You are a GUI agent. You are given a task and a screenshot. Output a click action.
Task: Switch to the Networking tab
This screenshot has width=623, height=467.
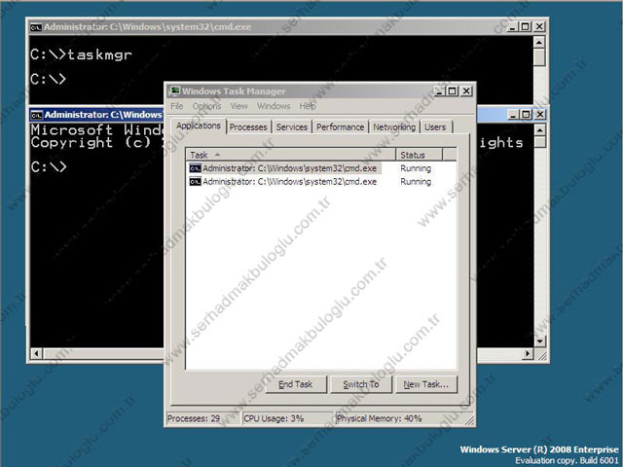tap(394, 127)
